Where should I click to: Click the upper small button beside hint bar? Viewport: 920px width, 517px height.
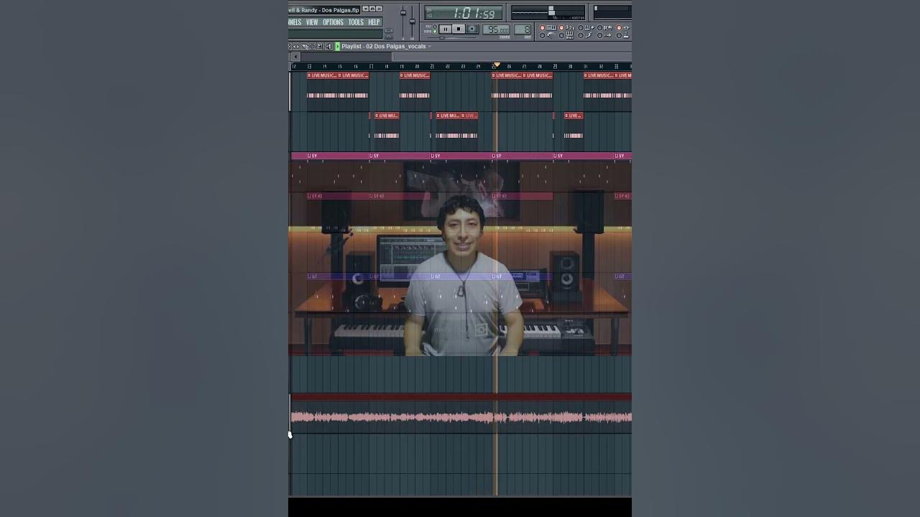point(389,30)
